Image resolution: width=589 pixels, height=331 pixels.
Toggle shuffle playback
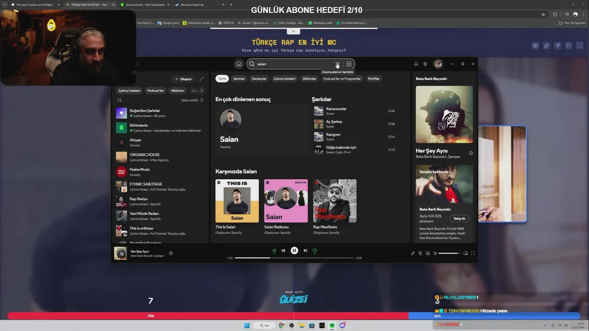(274, 251)
